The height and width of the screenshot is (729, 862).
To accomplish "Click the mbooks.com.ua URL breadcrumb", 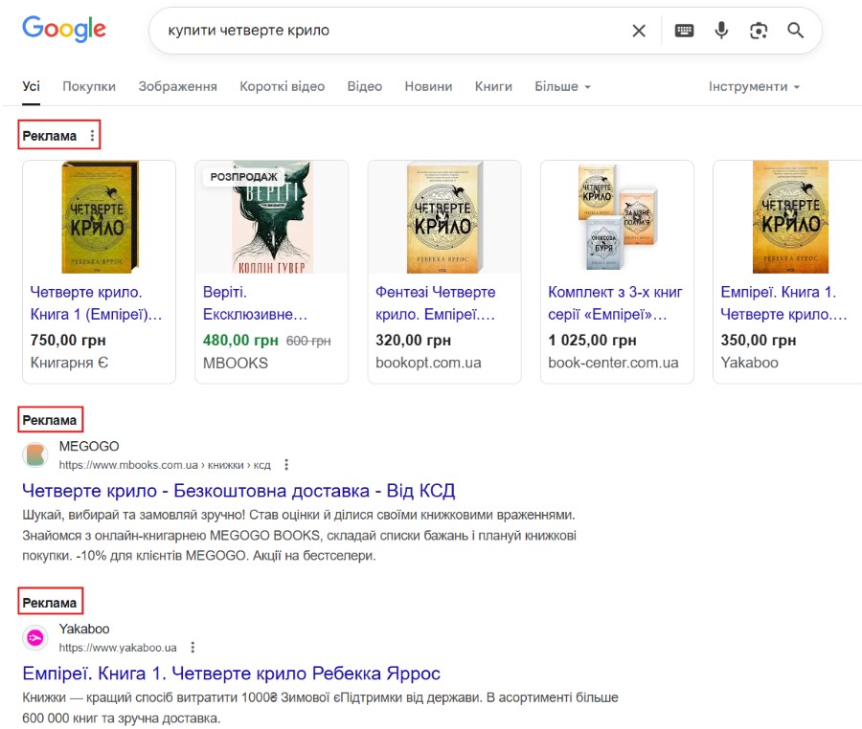I will [165, 465].
